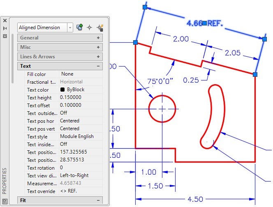The width and height of the screenshot is (273, 207).
Task: Click the Text override field value
Action: pos(80,191)
